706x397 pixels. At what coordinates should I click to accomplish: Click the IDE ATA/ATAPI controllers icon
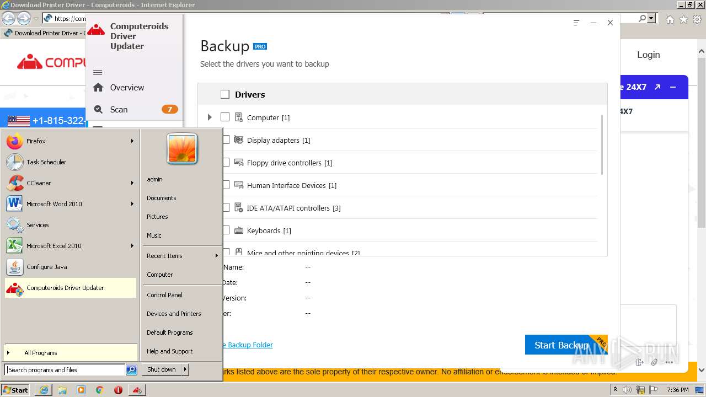coord(239,208)
